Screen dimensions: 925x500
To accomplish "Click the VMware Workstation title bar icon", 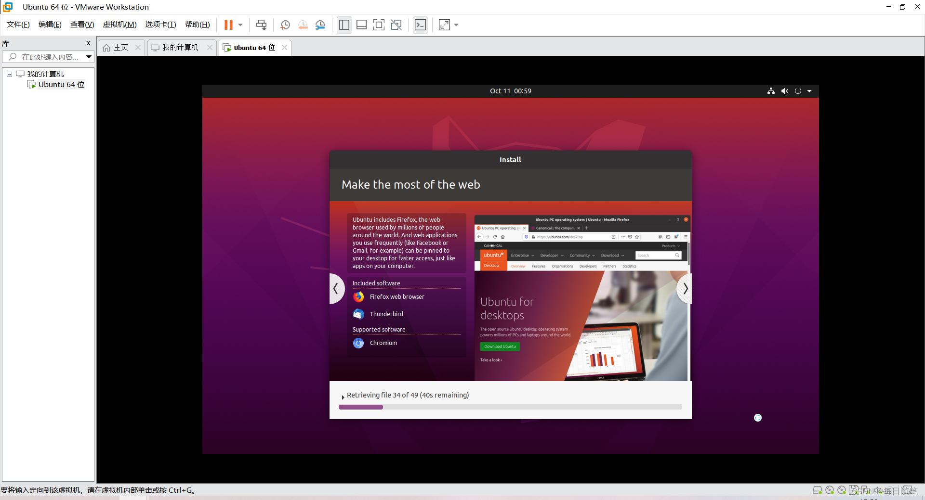I will (8, 7).
